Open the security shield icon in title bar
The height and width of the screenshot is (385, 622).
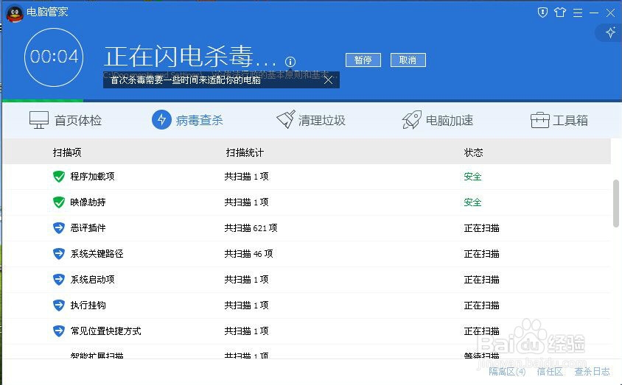pyautogui.click(x=542, y=13)
